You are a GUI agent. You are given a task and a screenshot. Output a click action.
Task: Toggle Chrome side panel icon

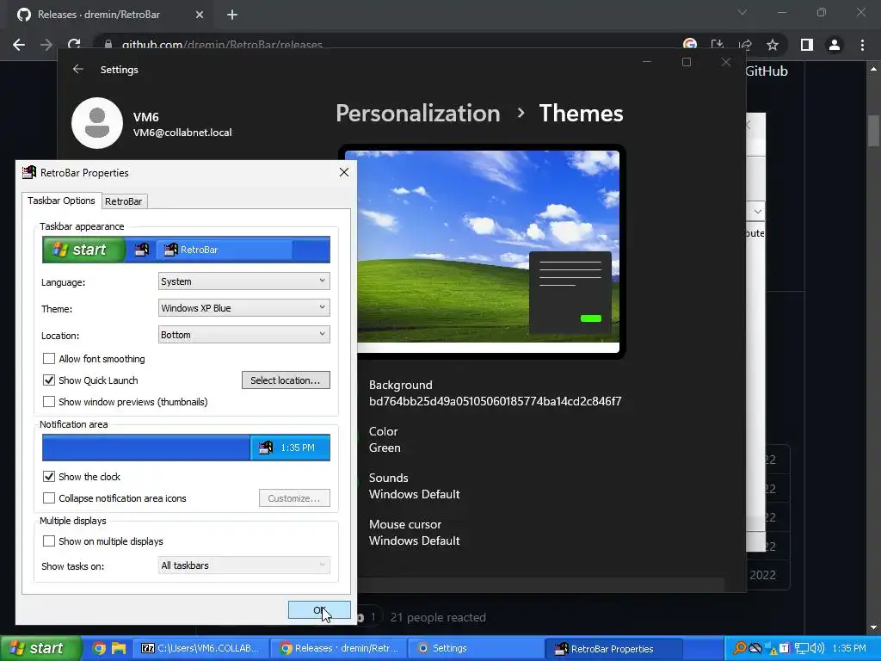coord(807,45)
